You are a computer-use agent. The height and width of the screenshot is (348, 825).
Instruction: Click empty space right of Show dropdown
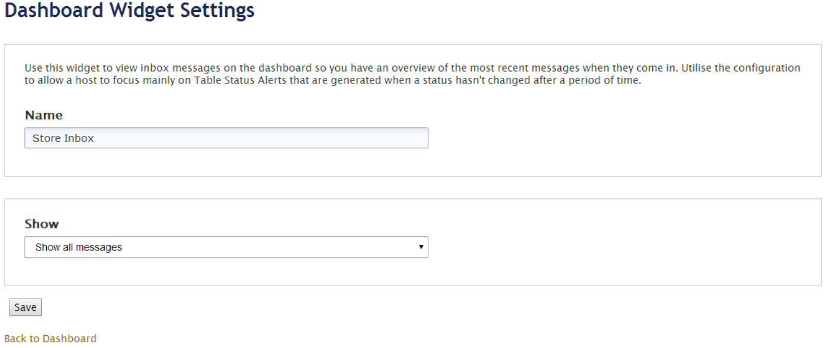621,247
